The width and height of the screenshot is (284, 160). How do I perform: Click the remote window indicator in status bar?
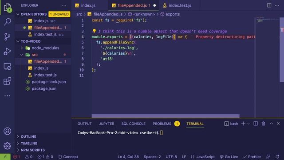click(5, 157)
